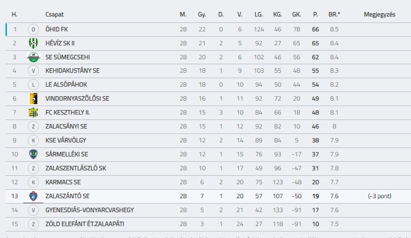Open the Kehidakustány SE team link
Screen dimensions: 411x238
tap(72, 71)
